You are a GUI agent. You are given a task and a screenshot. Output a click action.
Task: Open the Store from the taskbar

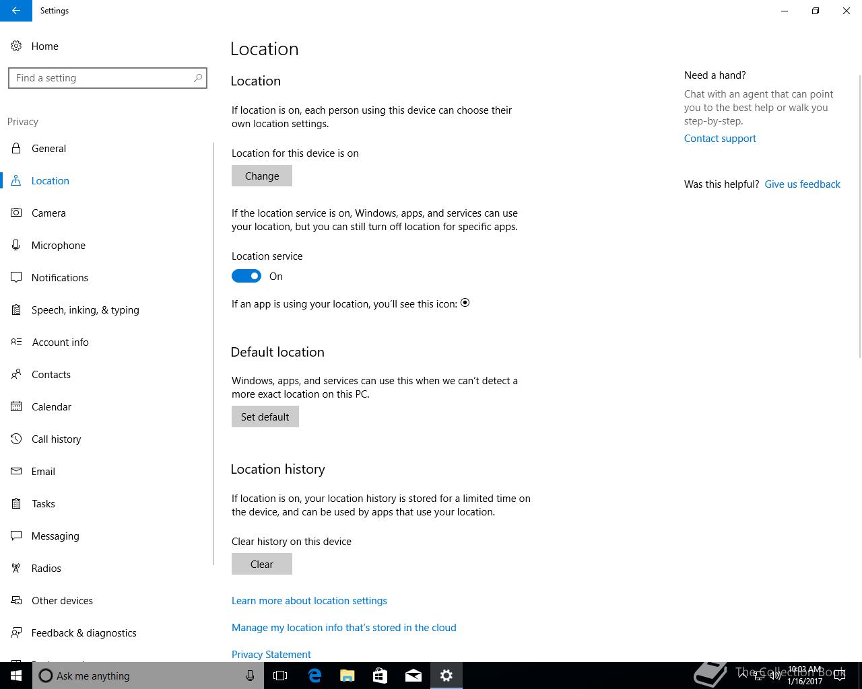click(380, 676)
